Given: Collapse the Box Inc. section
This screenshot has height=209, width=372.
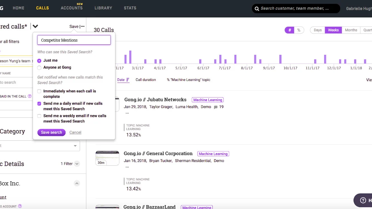Looking at the screenshot, I should (x=77, y=184).
